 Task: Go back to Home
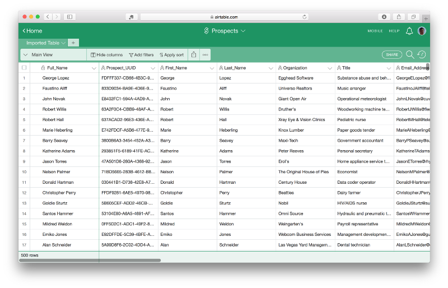(32, 31)
